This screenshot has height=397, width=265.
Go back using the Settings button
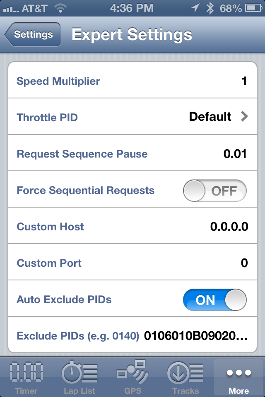[32, 34]
